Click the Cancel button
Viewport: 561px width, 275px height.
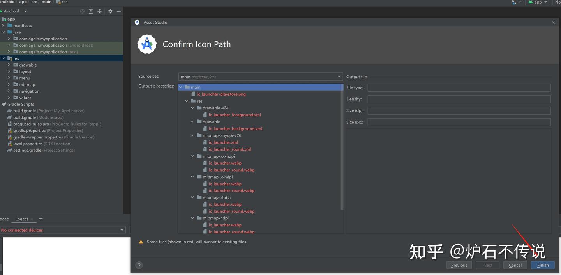coord(515,265)
